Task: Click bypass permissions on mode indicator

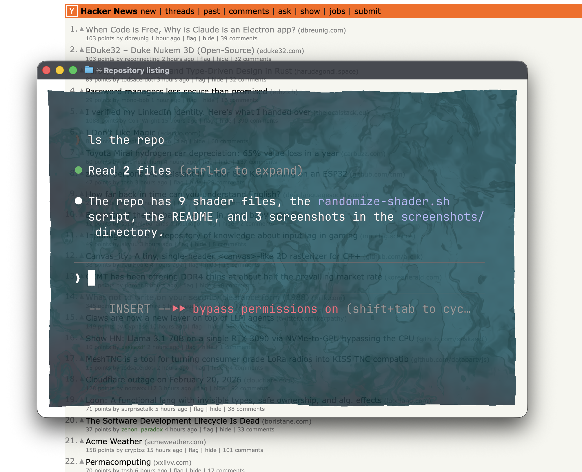Action: [265, 309]
